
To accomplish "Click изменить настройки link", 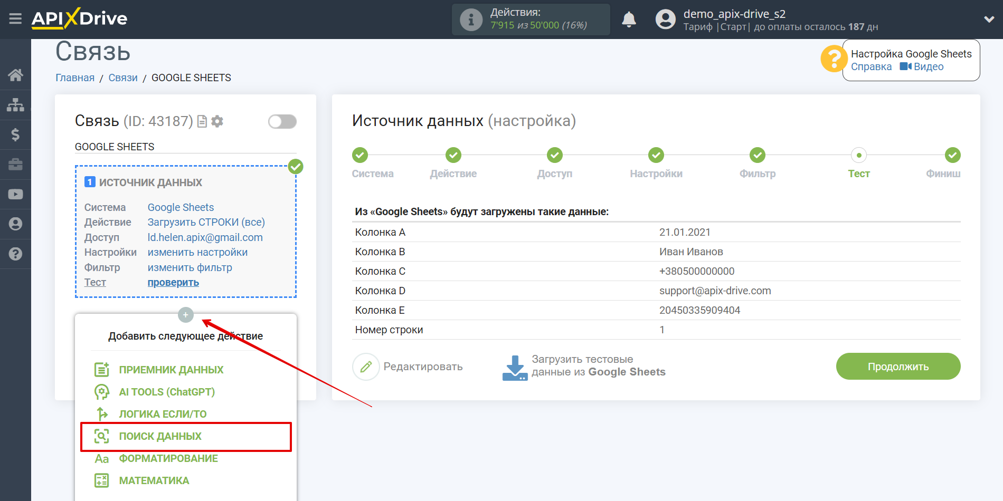I will (x=197, y=252).
